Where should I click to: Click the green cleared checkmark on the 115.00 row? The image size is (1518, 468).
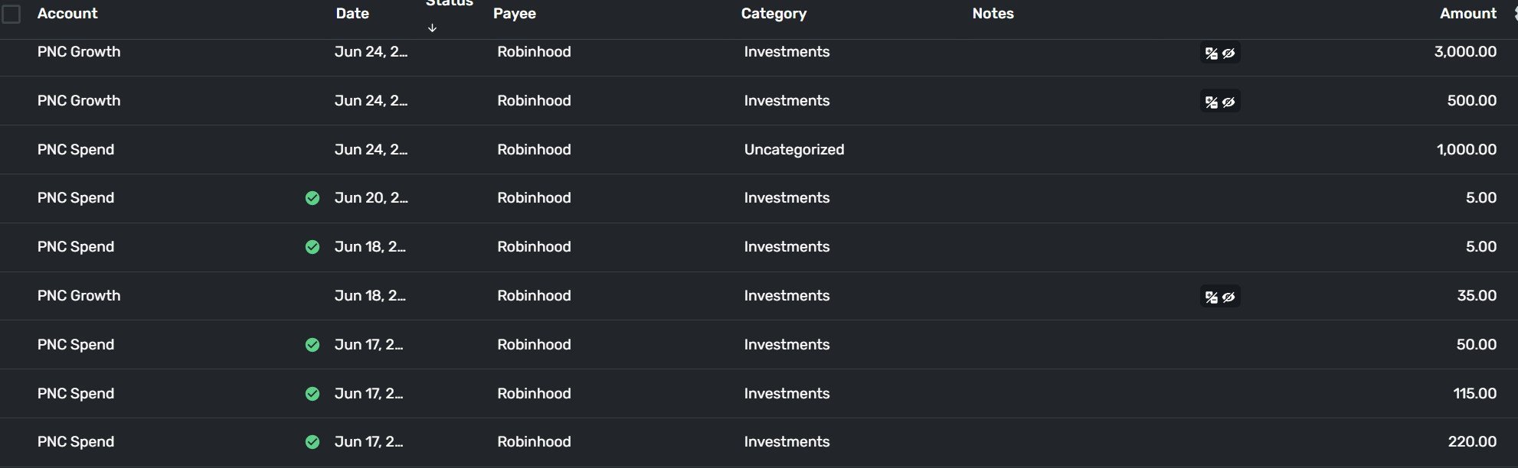312,394
